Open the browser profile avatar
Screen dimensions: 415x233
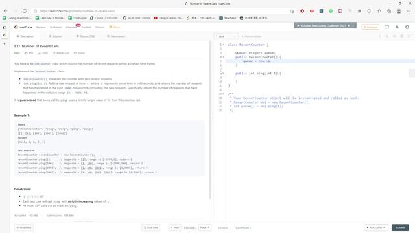click(x=399, y=11)
